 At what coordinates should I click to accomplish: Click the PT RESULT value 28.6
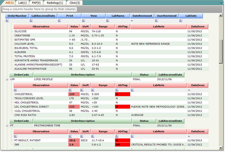coord(74,141)
